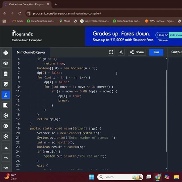Viewport: 182px width, 182px height.
Task: Click 'return dp[n];' code line
Action: 49,119
